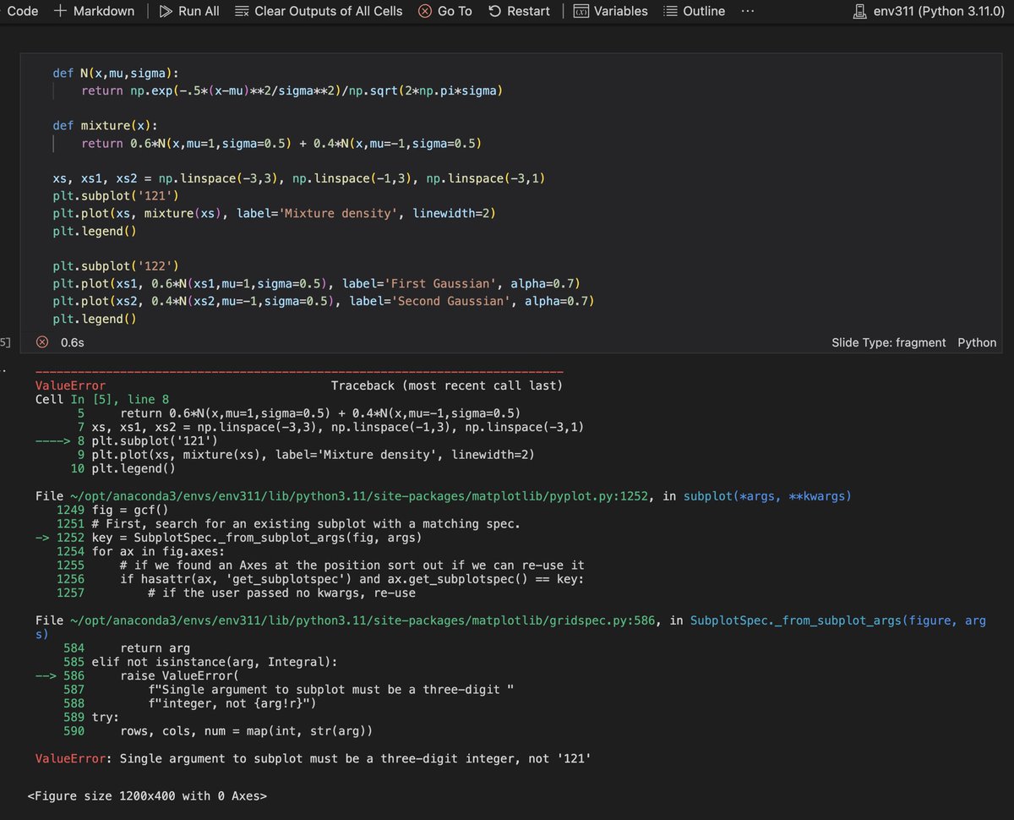This screenshot has width=1014, height=820.
Task: Click the Go To error button
Action: coord(445,11)
